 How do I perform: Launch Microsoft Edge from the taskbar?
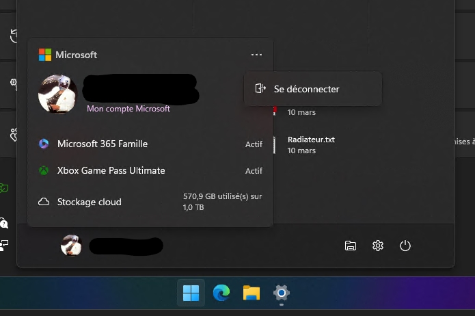click(221, 293)
